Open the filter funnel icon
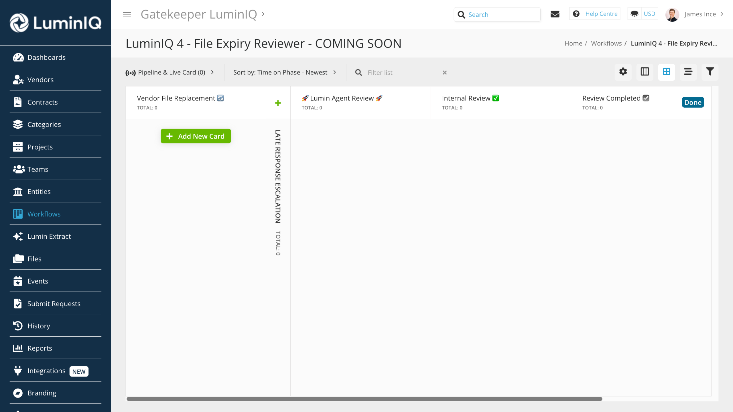The height and width of the screenshot is (412, 733). (710, 72)
